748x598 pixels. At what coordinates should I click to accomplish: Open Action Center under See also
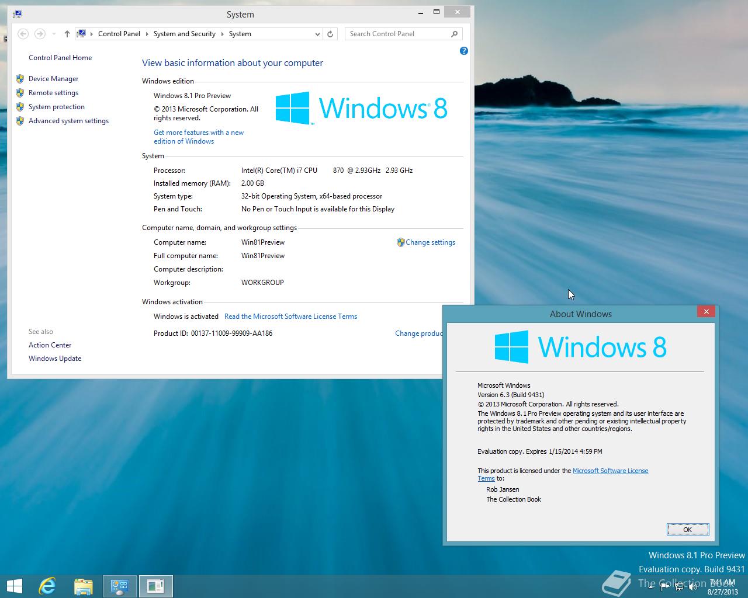[50, 345]
